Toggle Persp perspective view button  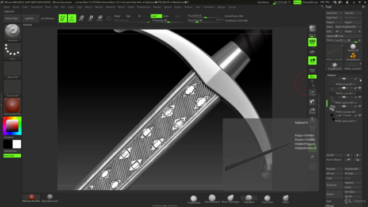(312, 42)
